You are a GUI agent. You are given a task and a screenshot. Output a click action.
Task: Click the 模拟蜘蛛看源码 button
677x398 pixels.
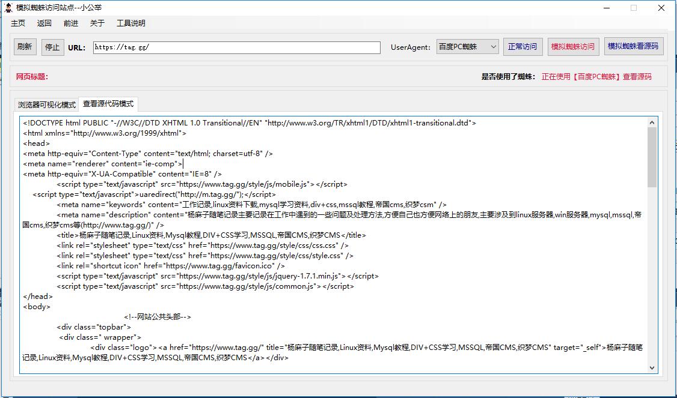pyautogui.click(x=633, y=47)
